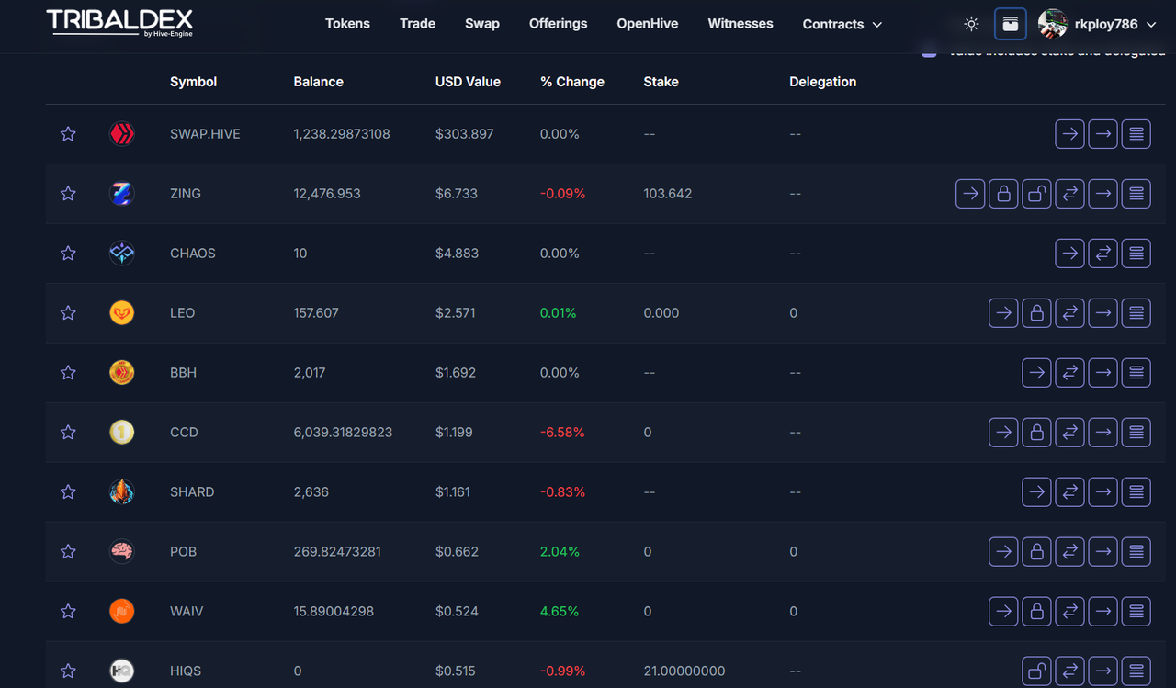Click the two-way arrows icon for SHARD

[1069, 492]
